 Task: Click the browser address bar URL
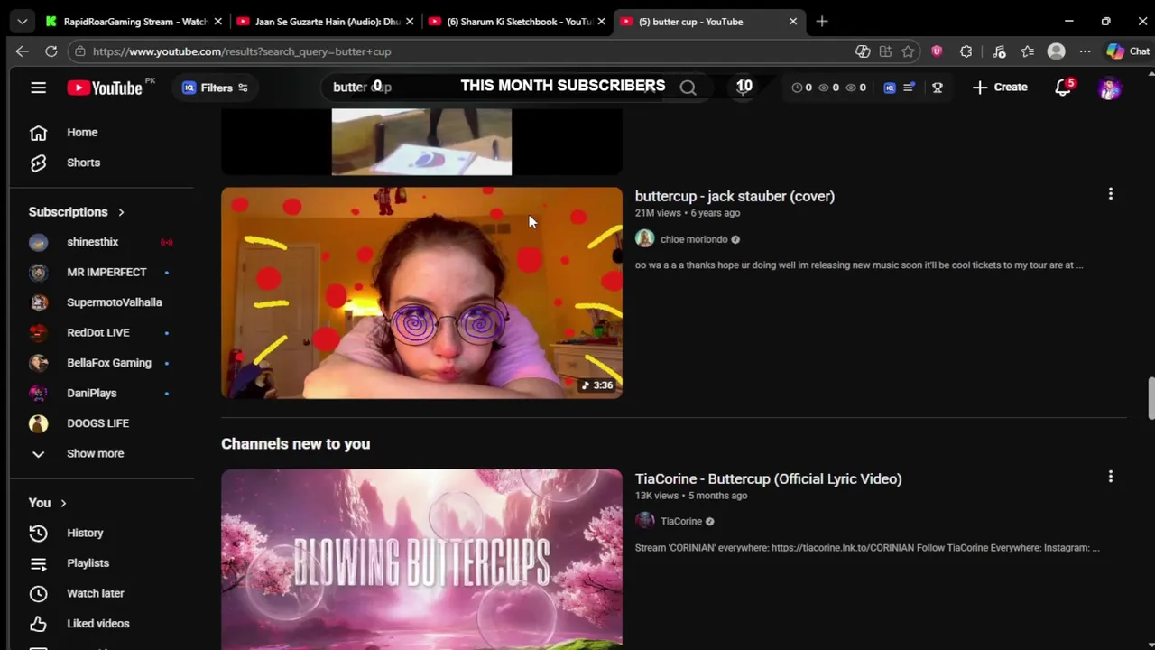[242, 51]
